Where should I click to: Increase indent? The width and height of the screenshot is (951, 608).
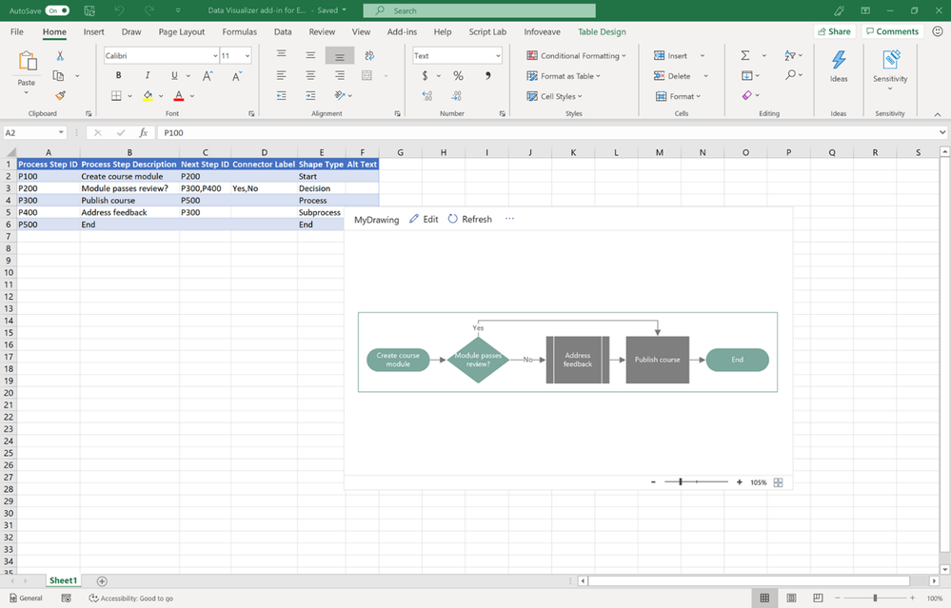point(310,96)
